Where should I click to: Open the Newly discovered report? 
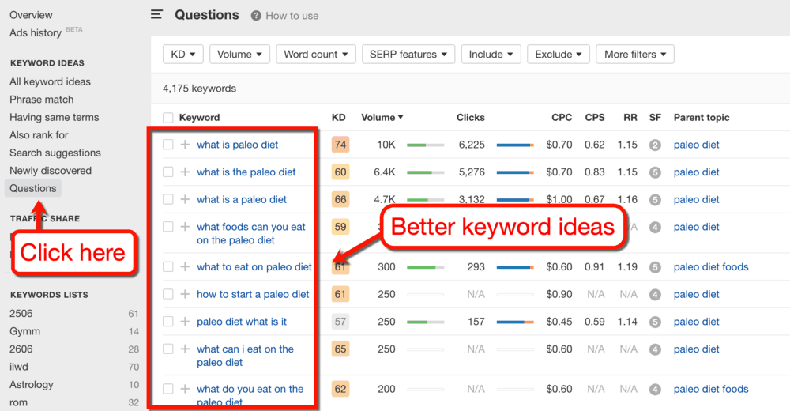(51, 171)
